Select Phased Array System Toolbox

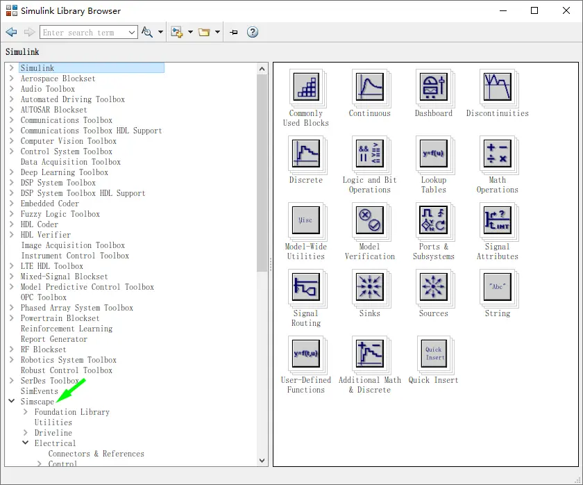pos(76,308)
